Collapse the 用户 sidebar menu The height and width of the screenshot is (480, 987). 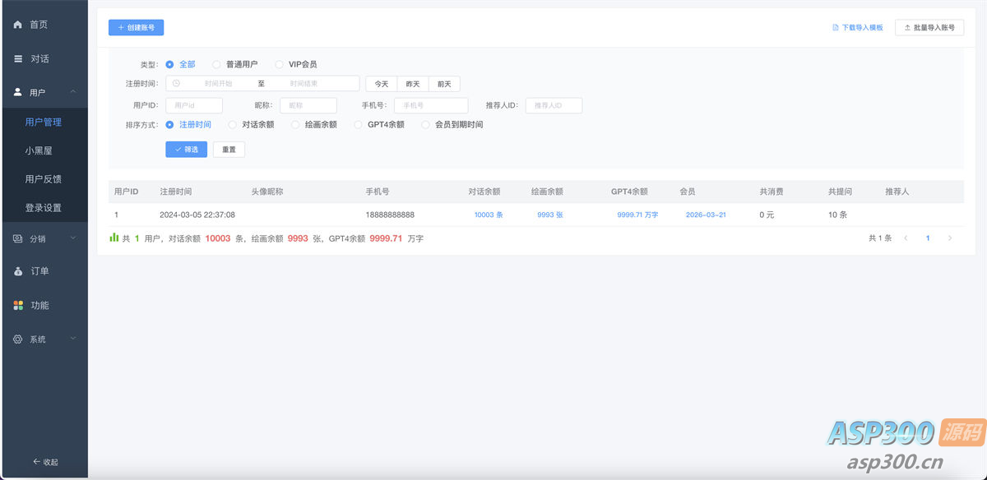coord(72,91)
